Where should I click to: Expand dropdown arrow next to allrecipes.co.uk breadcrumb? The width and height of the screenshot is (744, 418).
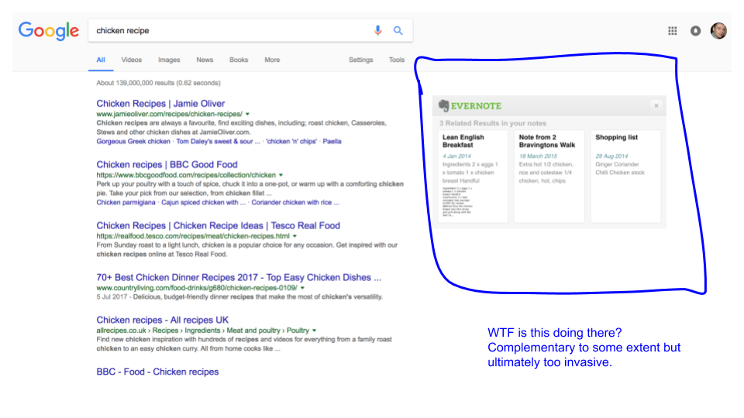point(314,331)
